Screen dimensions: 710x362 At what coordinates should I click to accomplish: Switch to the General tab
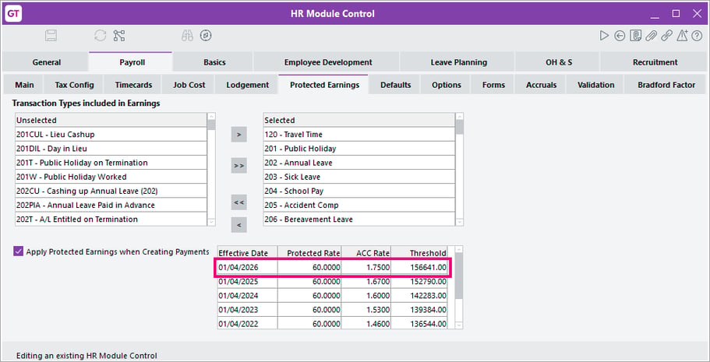(x=46, y=62)
